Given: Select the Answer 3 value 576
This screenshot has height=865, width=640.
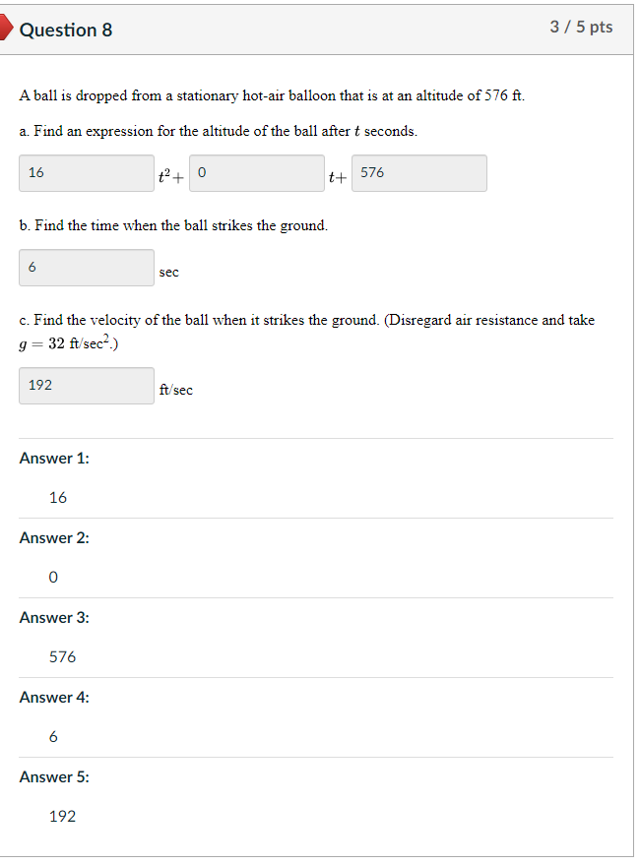Looking at the screenshot, I should click(62, 657).
